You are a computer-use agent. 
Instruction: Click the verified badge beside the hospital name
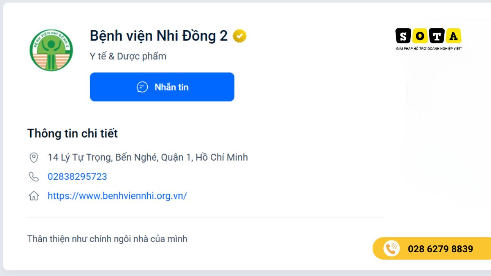pyautogui.click(x=240, y=36)
